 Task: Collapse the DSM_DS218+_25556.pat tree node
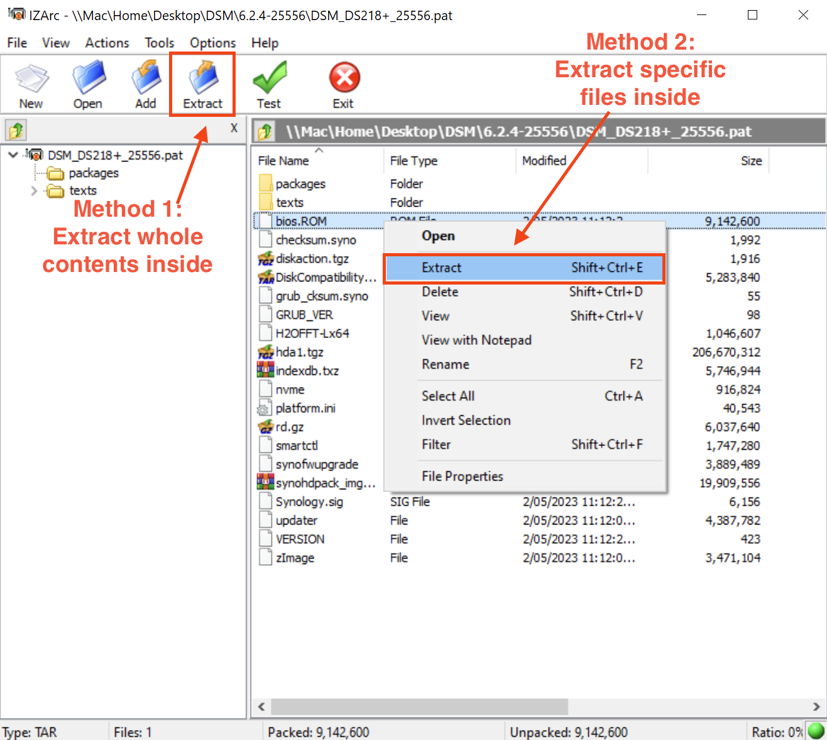[x=13, y=155]
